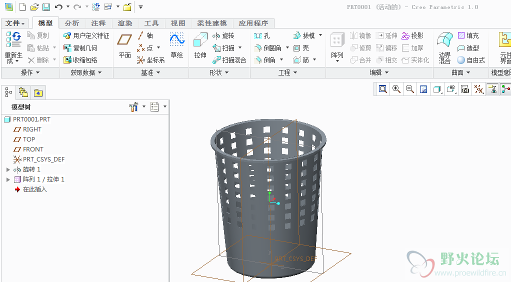
Task: Click the New file icon
Action: coord(22,7)
